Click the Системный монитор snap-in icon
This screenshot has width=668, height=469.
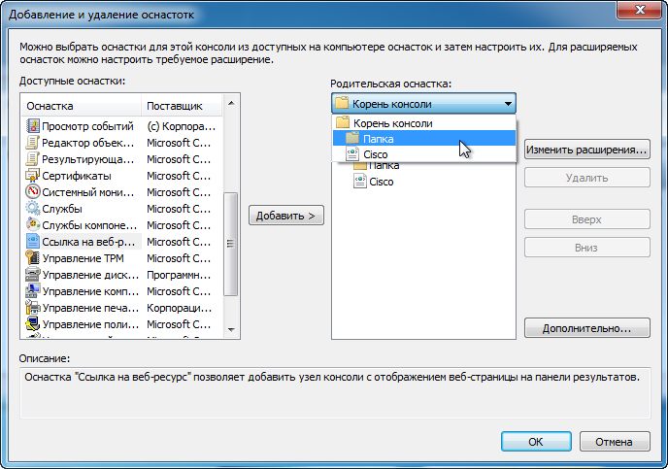point(33,192)
